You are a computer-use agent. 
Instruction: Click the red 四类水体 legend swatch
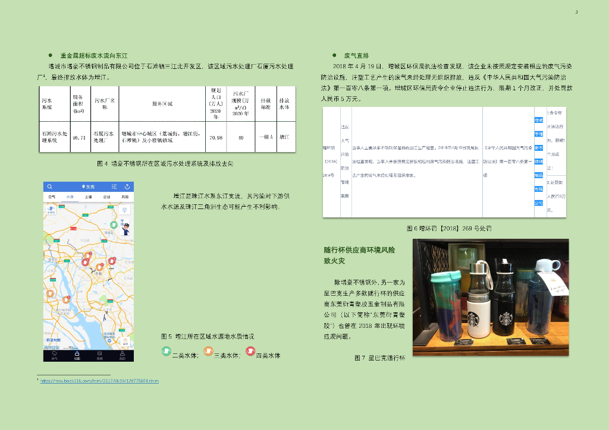point(250,351)
